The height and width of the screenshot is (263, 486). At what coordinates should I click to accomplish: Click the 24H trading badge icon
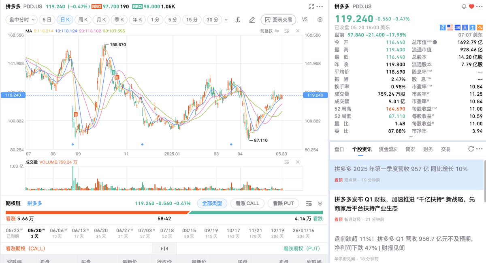457,27
